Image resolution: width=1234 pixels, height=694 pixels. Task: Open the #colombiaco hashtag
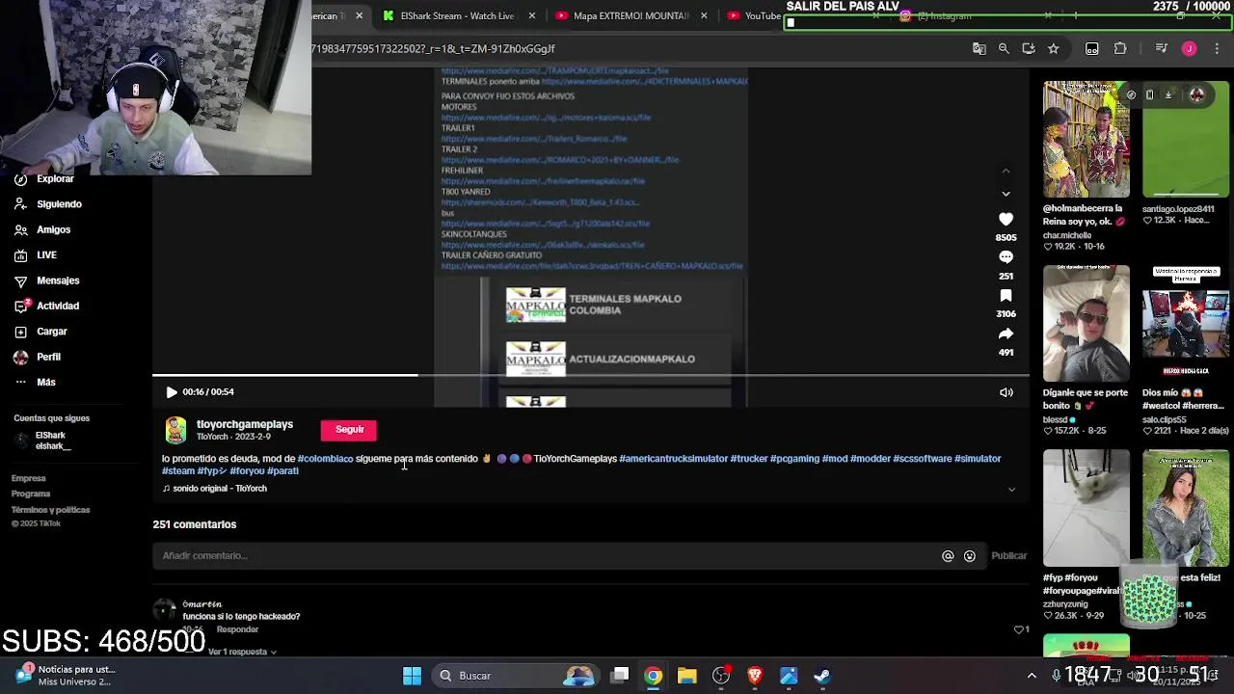[325, 459]
